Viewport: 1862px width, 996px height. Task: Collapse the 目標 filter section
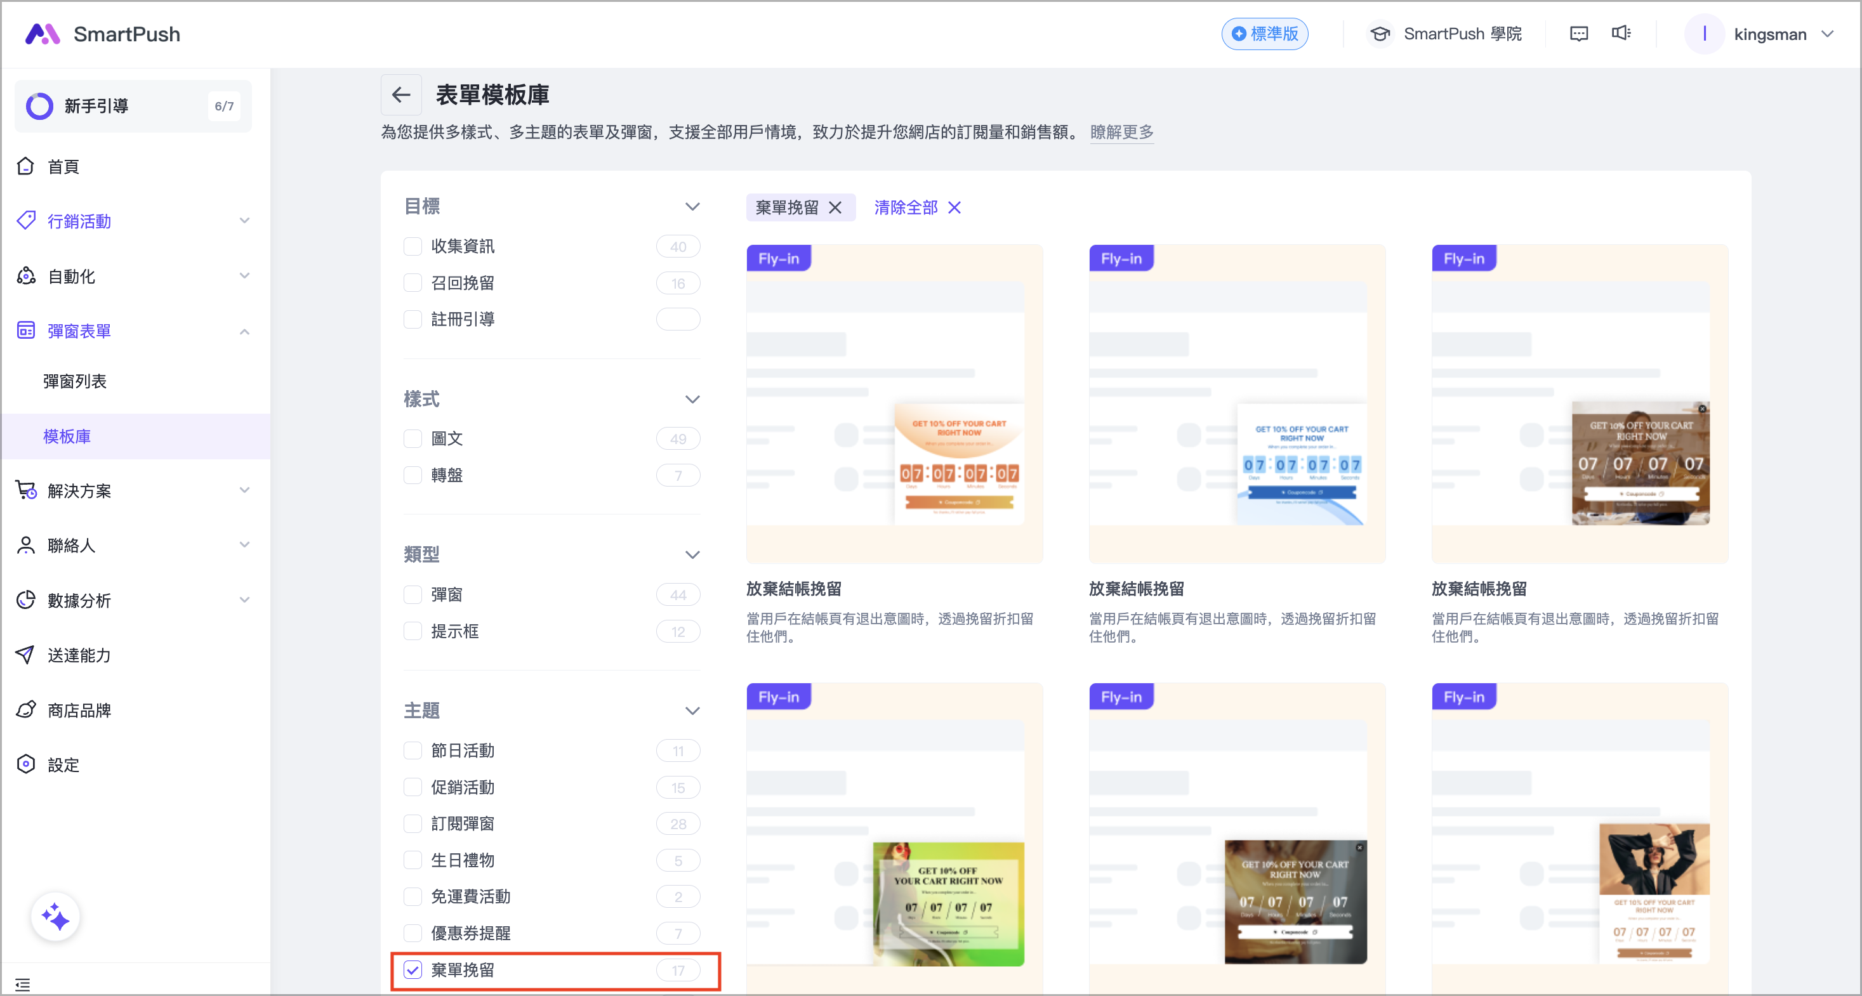tap(692, 207)
